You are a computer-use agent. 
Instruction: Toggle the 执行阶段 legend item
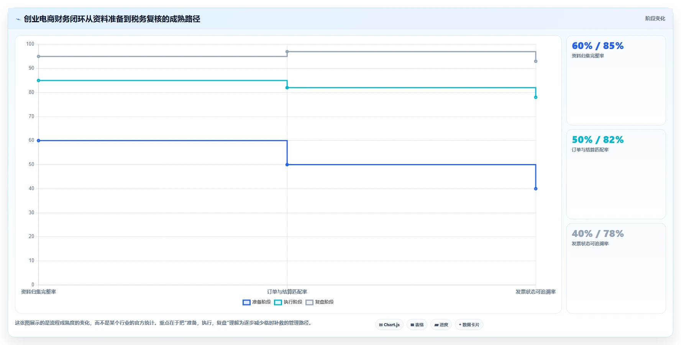tap(288, 302)
